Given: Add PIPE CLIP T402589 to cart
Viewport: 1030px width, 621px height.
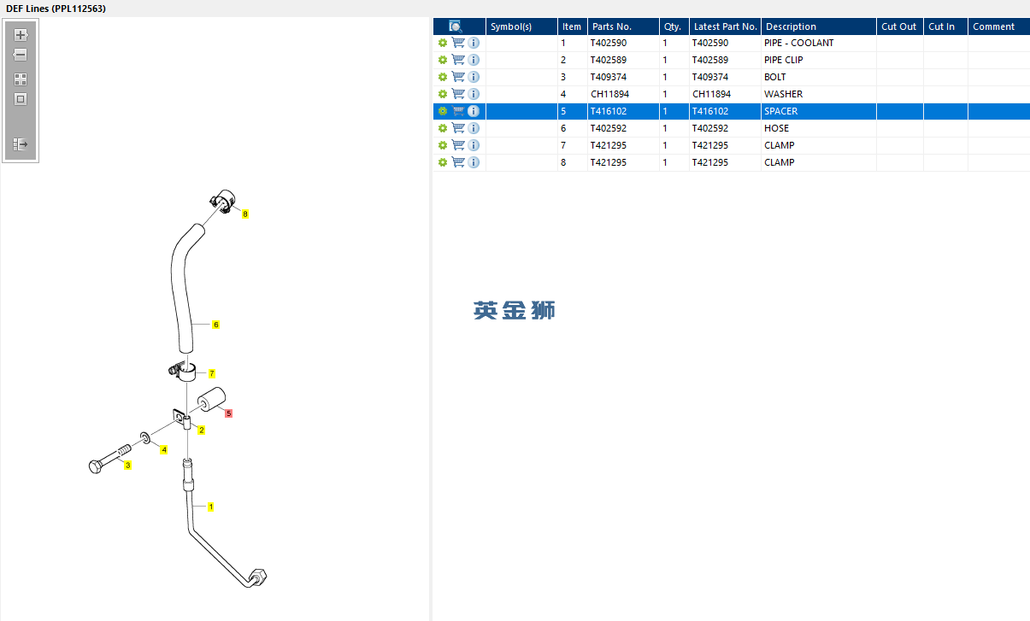Looking at the screenshot, I should tap(458, 60).
